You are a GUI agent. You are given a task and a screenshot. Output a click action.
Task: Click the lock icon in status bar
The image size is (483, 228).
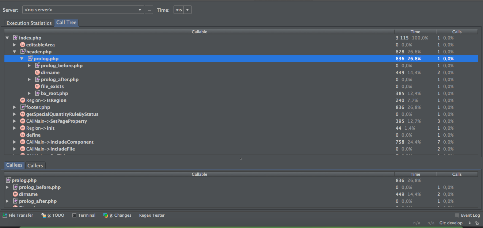click(477, 223)
